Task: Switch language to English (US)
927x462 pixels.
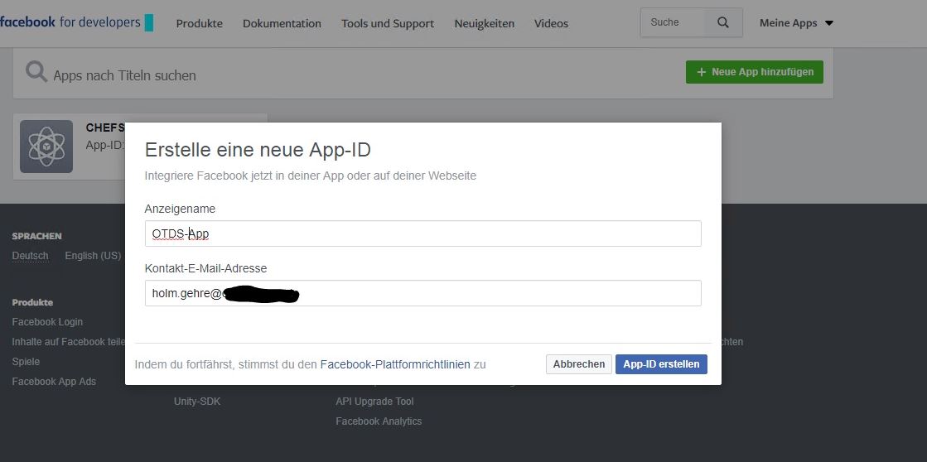Action: coord(93,256)
